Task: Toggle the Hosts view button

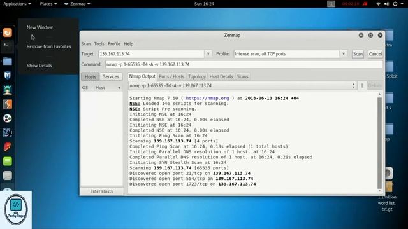Action: (x=91, y=76)
